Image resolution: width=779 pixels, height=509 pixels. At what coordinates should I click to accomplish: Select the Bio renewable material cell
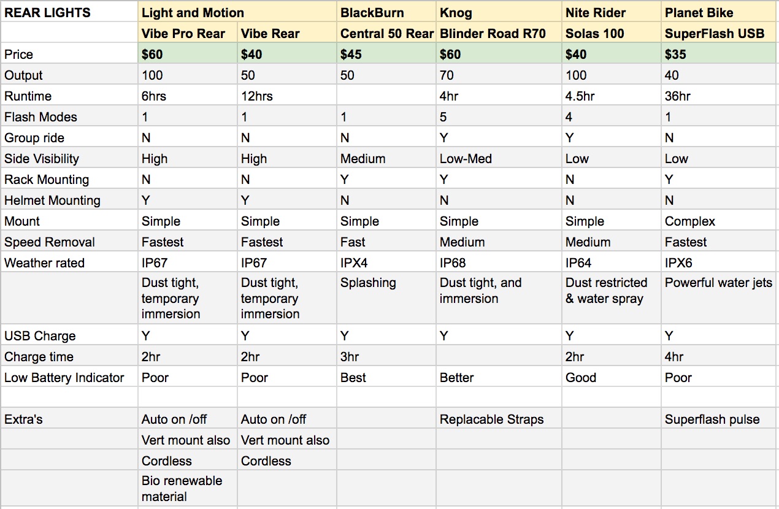pos(182,488)
